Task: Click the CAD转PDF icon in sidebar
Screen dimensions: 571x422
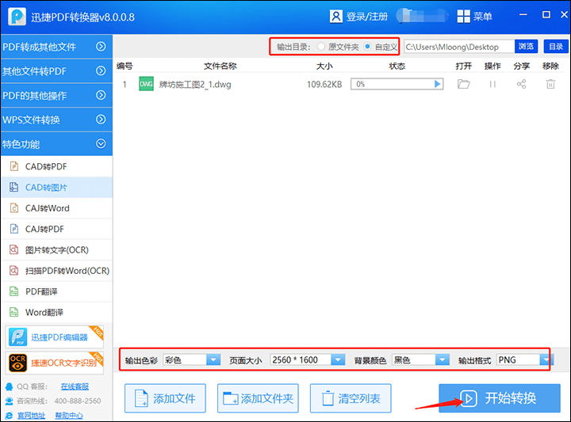Action: pyautogui.click(x=13, y=166)
